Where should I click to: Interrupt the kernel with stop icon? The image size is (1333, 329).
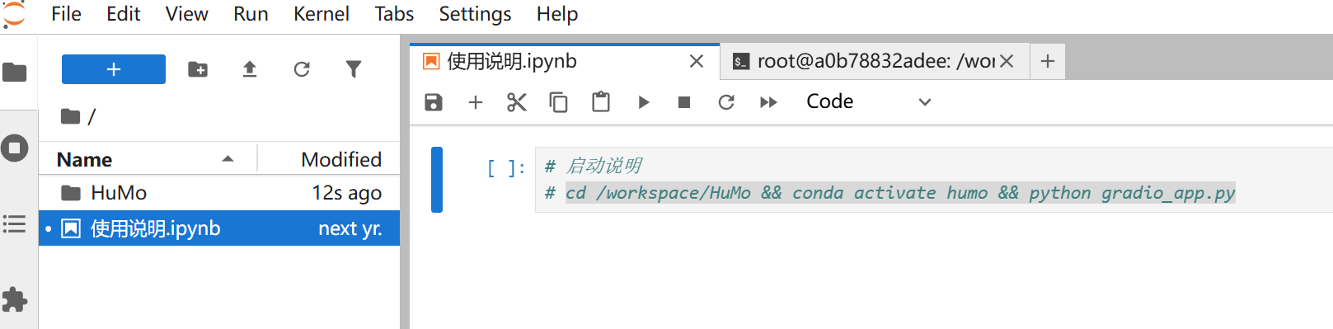(684, 102)
